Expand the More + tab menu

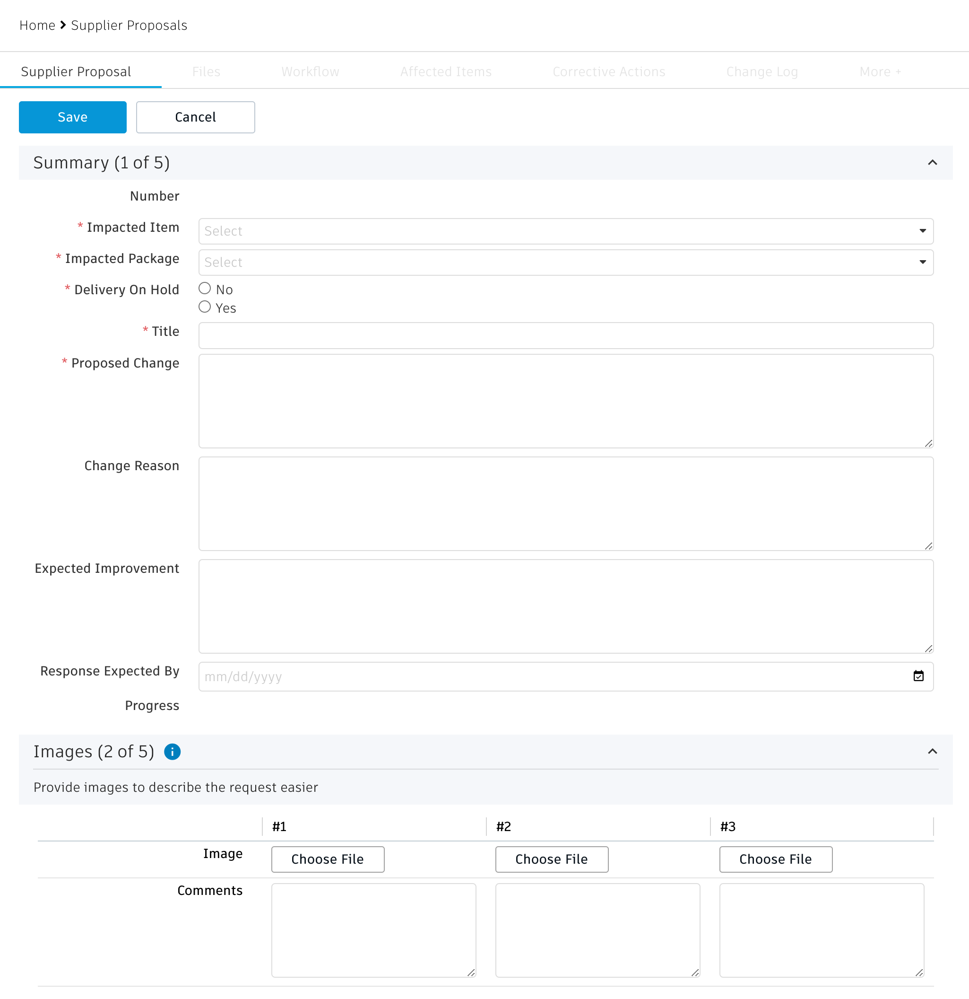point(880,72)
